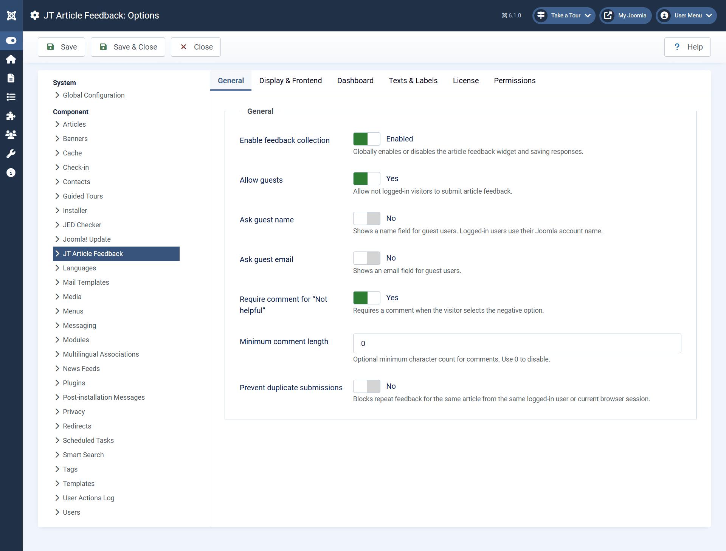Open the Texts & Labels tab
Viewport: 726px width, 551px height.
click(413, 81)
